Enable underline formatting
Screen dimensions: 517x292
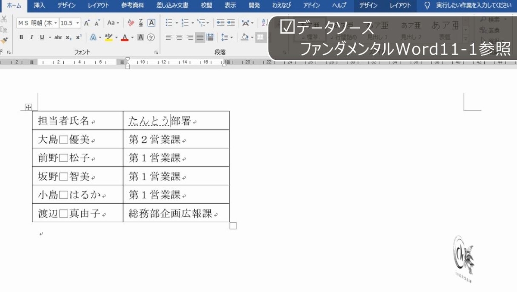pos(42,37)
